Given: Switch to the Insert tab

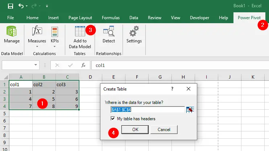Looking at the screenshot, I should (x=53, y=18).
